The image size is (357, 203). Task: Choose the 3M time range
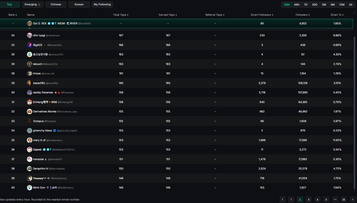click(x=324, y=5)
